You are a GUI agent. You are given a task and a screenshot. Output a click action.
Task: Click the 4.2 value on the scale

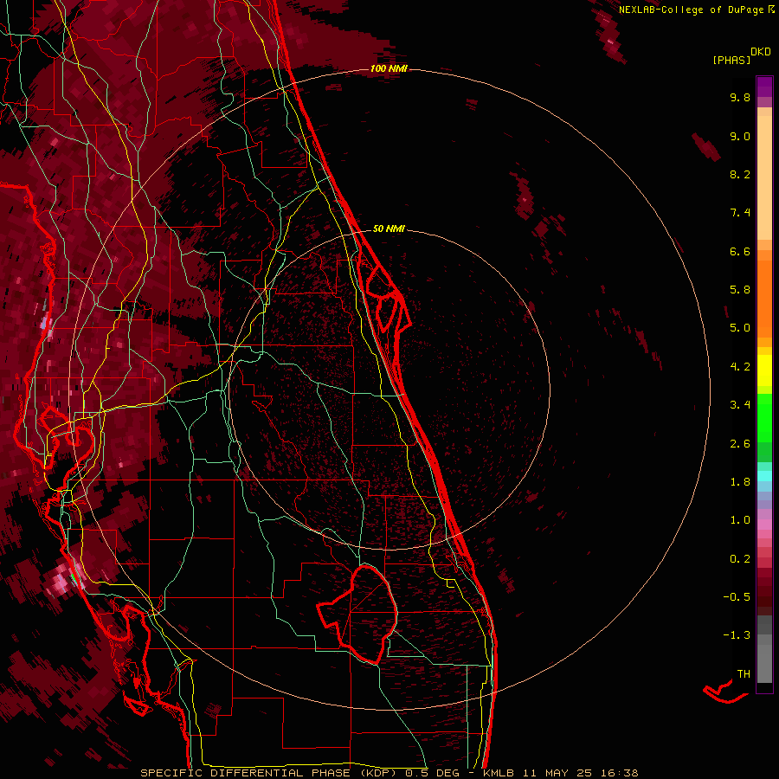[740, 367]
